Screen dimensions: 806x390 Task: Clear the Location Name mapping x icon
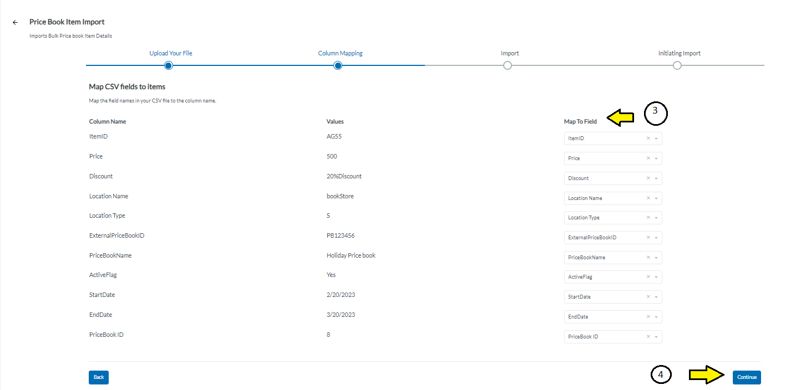click(x=648, y=198)
